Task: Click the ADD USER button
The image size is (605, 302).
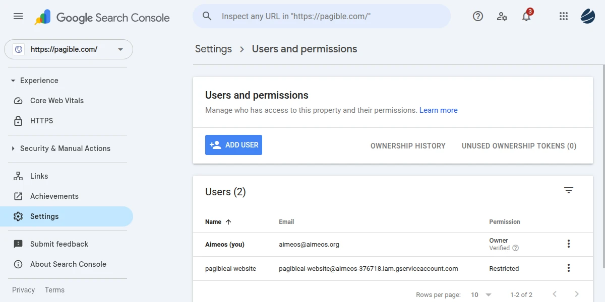Action: [233, 145]
